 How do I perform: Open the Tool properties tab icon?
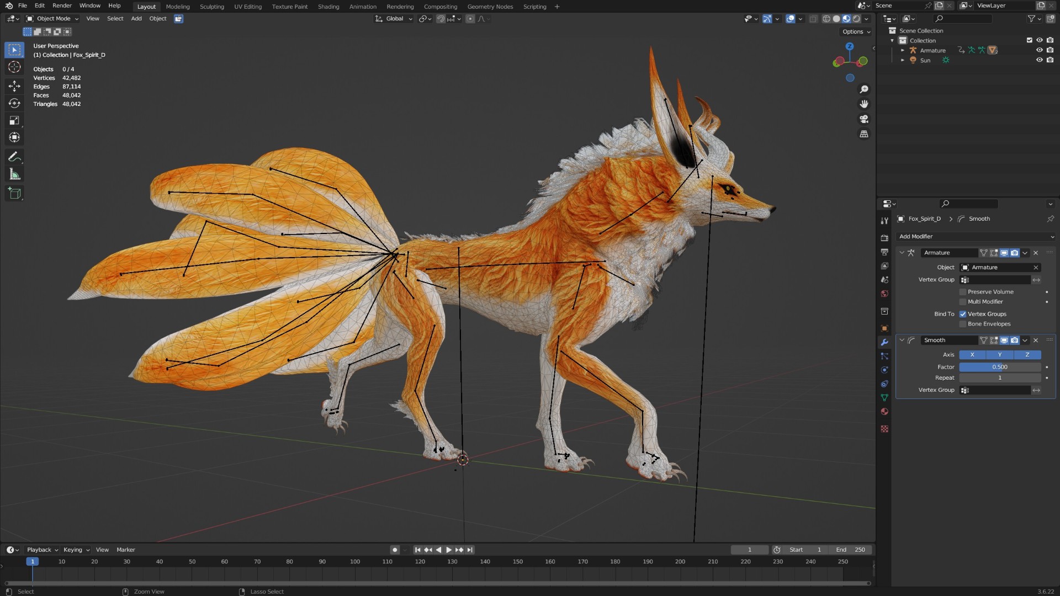point(884,221)
